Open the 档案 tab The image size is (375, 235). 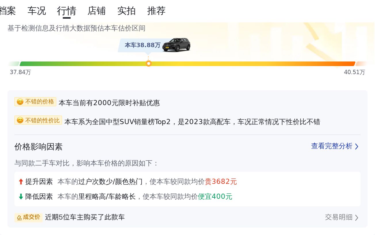click(x=7, y=11)
